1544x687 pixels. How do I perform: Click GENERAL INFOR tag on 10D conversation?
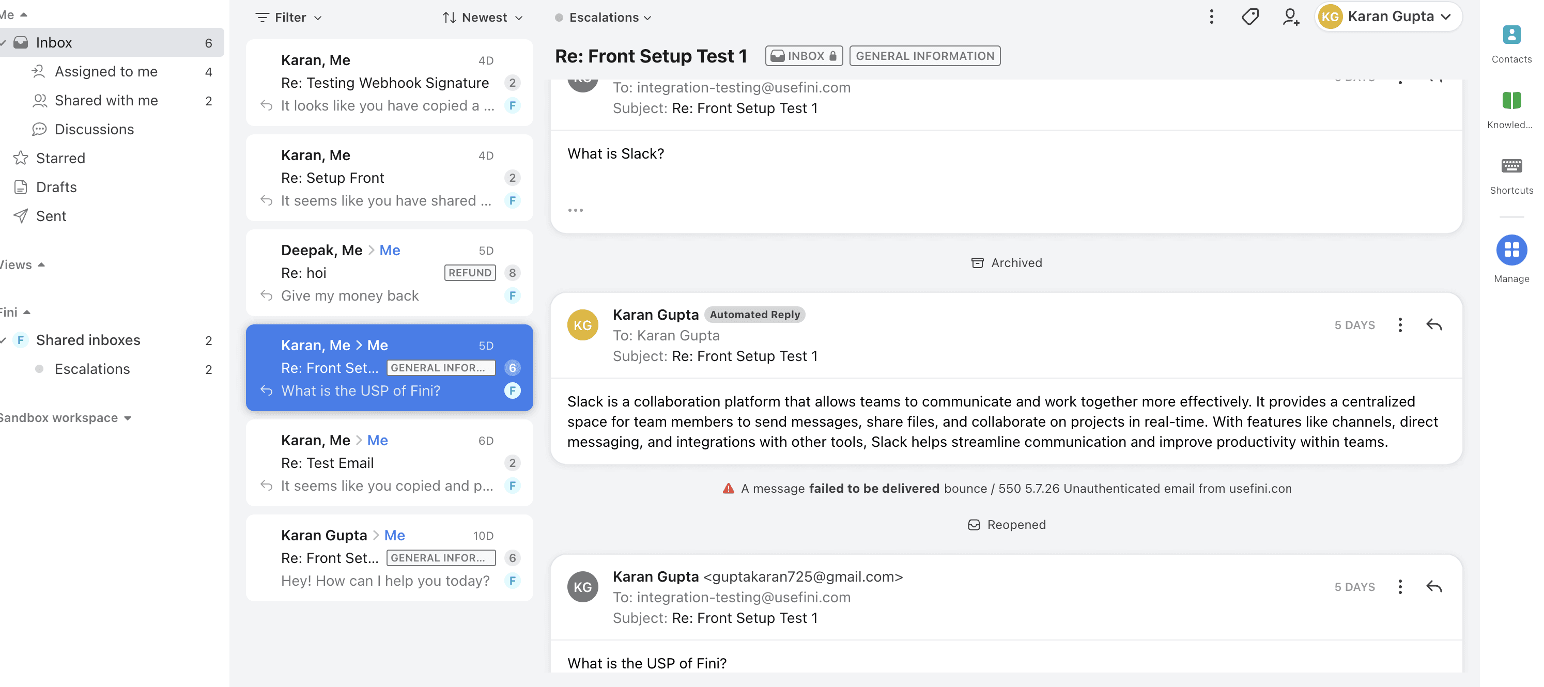click(x=441, y=558)
